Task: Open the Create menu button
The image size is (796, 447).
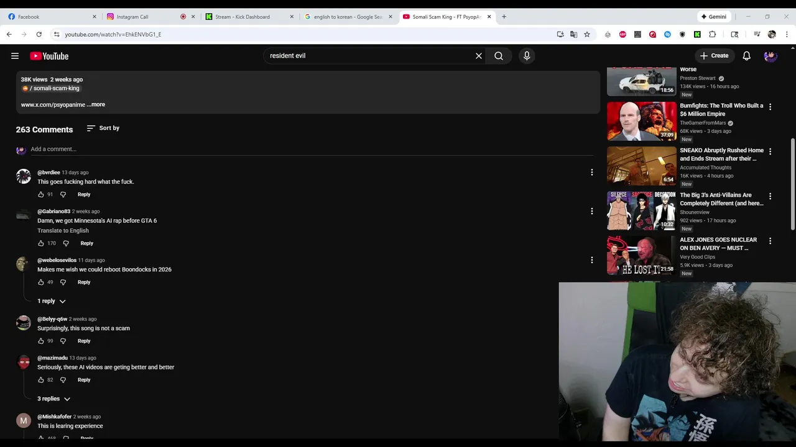Action: [x=714, y=56]
